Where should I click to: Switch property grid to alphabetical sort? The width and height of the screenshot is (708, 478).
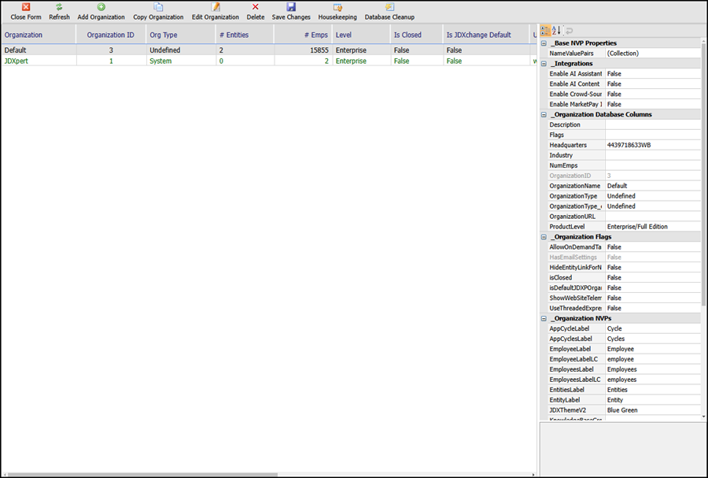[x=557, y=31]
